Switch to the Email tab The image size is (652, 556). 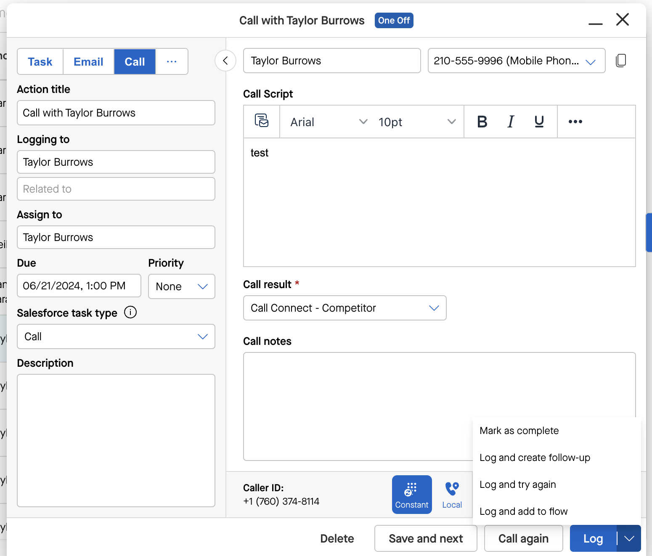[x=88, y=62]
